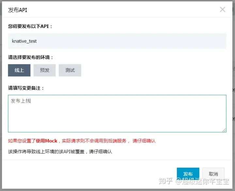
Task: Click the 发布API dialog title
Action: 18,10
